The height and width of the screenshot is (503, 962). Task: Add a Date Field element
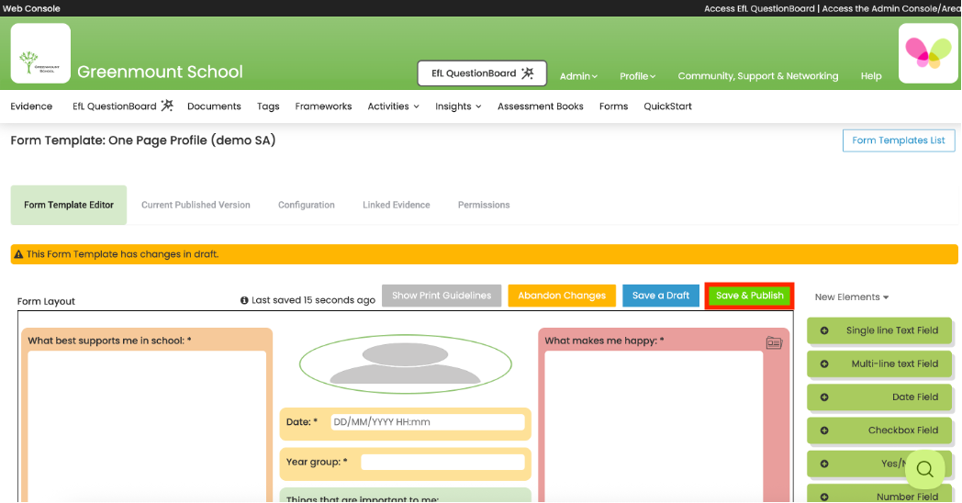879,397
